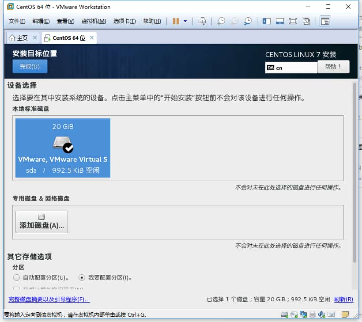Enter full screen mode via toolbar icon
The height and width of the screenshot is (322, 362).
[293, 21]
